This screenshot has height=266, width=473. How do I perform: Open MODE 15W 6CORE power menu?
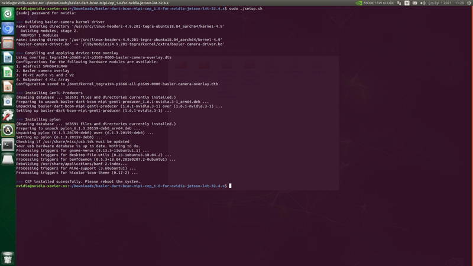tap(378, 3)
